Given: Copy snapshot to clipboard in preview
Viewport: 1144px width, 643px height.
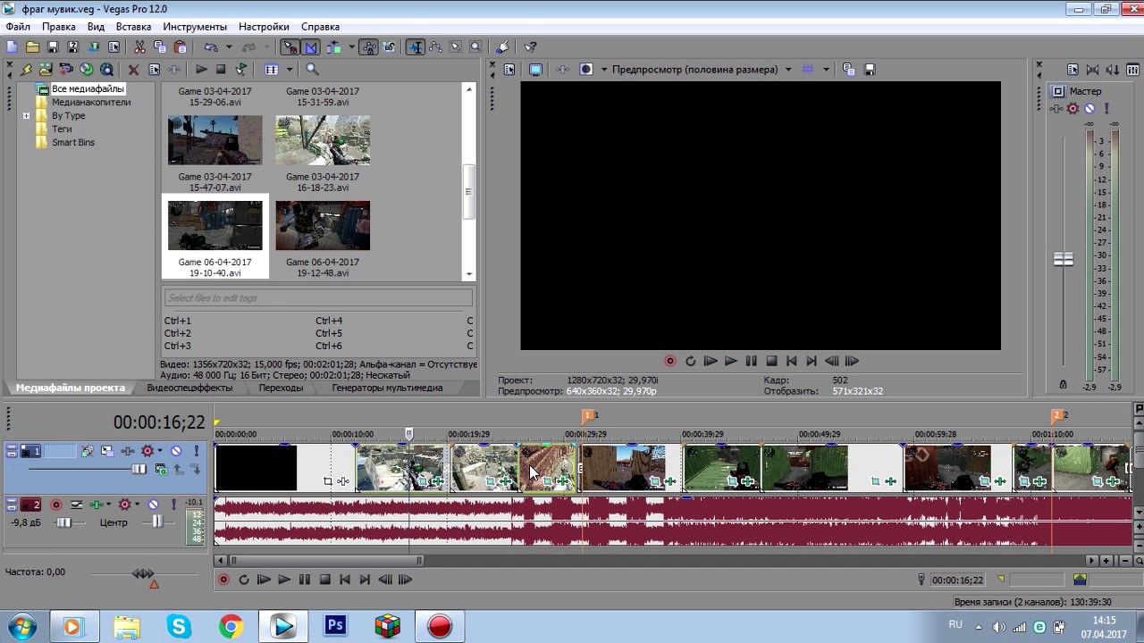Looking at the screenshot, I should 849,69.
